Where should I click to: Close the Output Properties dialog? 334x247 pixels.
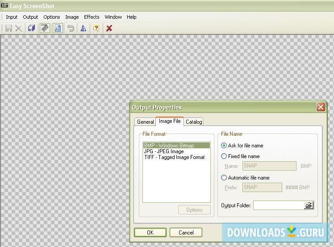(x=321, y=107)
